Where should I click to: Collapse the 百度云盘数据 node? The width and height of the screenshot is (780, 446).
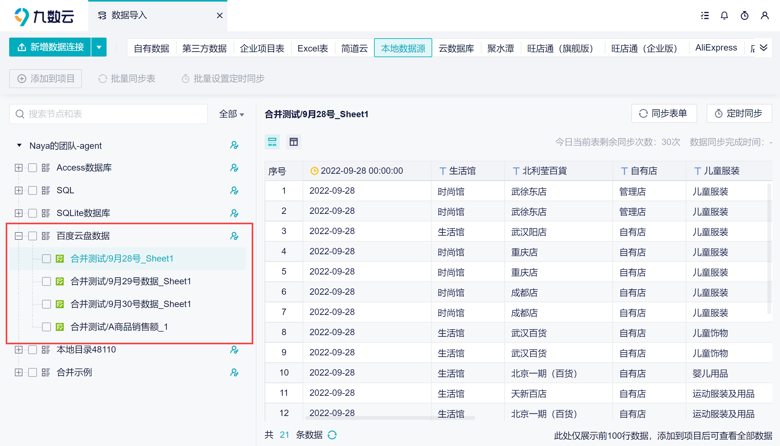19,236
